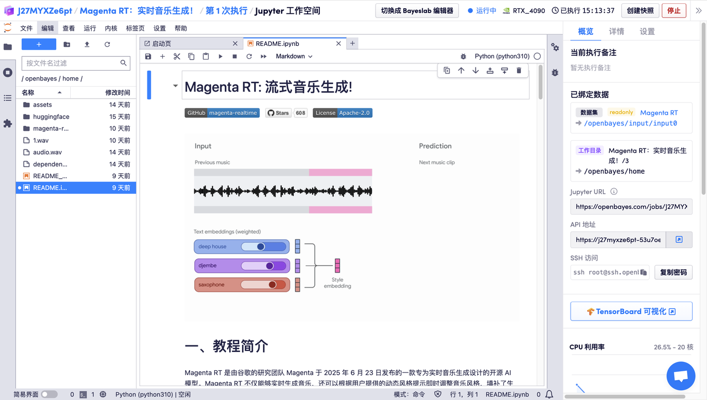This screenshot has width=707, height=400.
Task: Expand the top-right double chevron panel toggle
Action: pyautogui.click(x=699, y=10)
